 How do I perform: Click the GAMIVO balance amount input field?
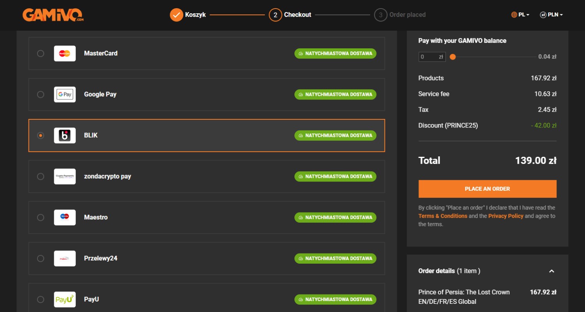[x=432, y=57]
